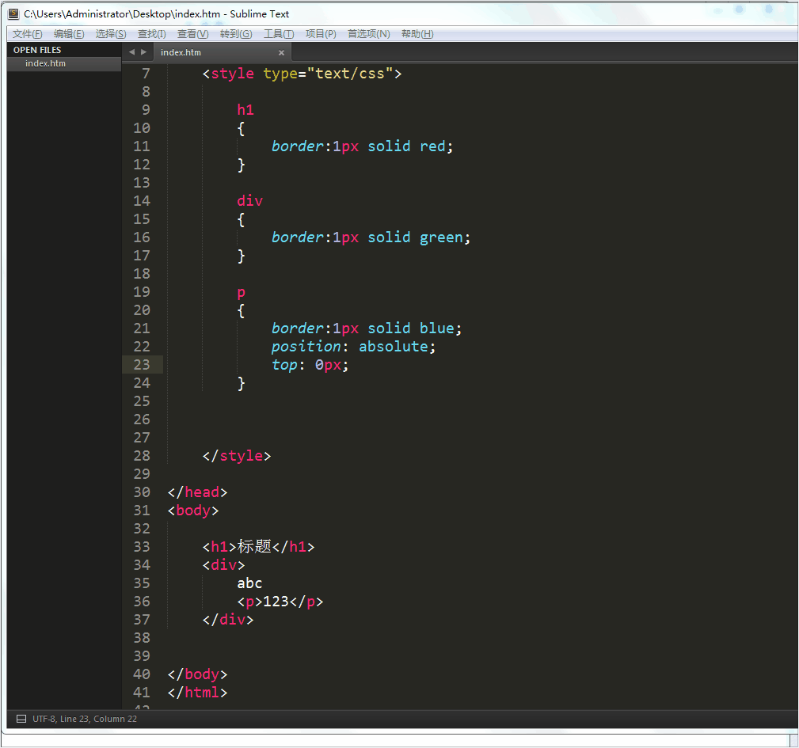The height and width of the screenshot is (748, 799).
Task: Open the 工具(T) menu
Action: click(x=278, y=33)
